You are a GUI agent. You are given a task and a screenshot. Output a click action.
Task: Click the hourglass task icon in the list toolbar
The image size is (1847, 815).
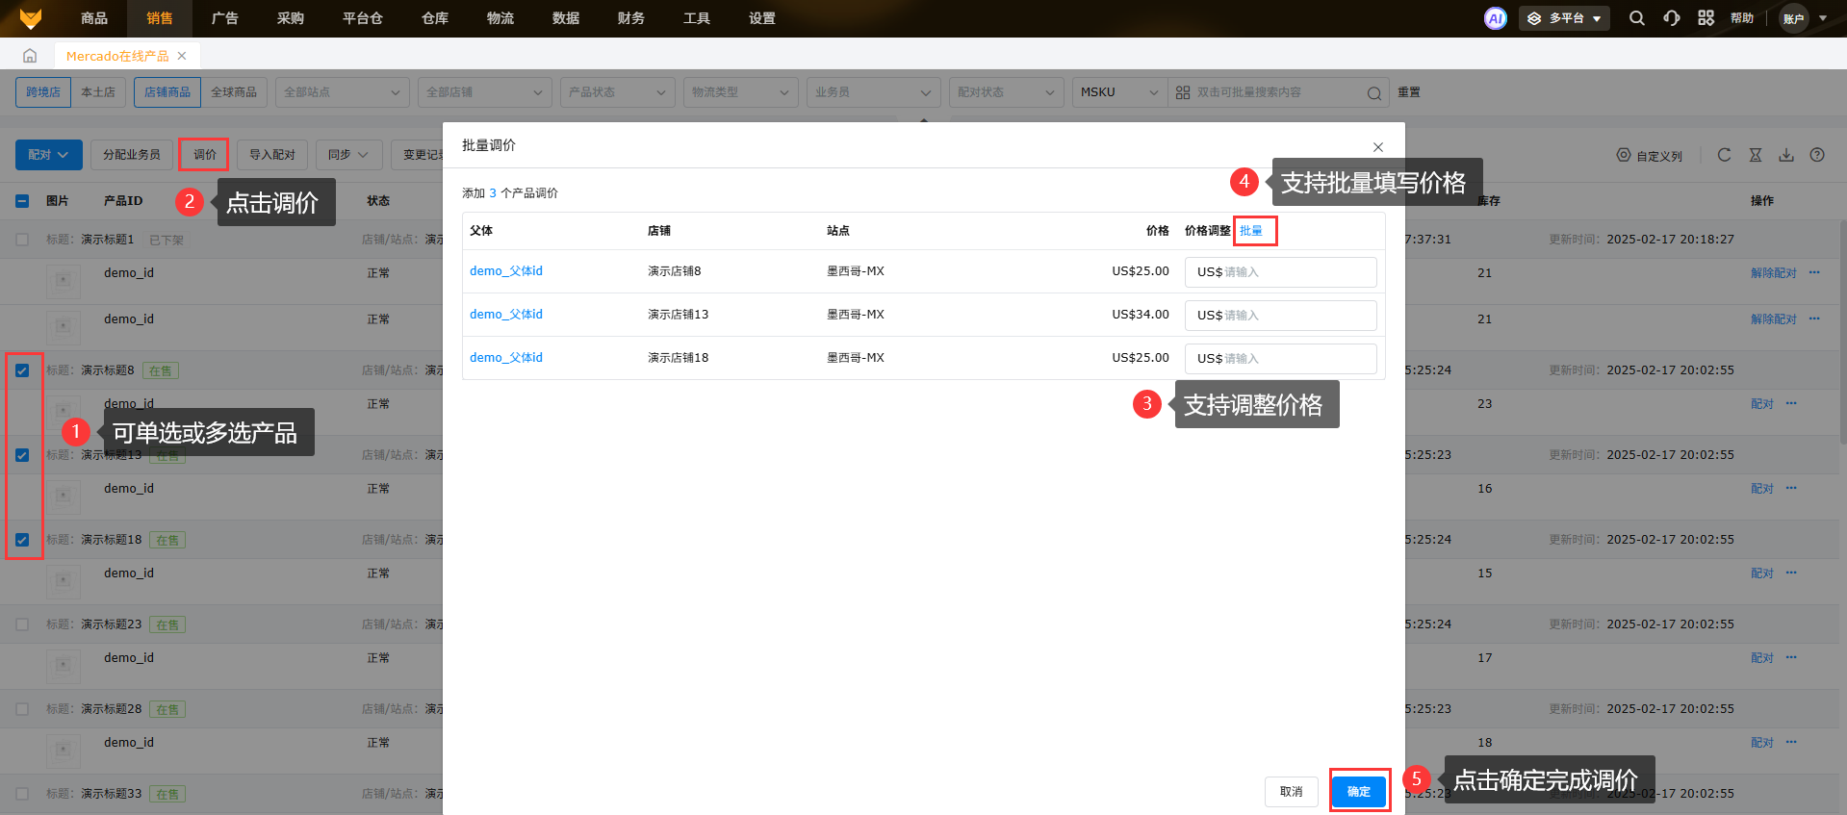click(x=1756, y=155)
